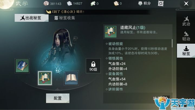Click the skill details scrollbar

tap(172, 43)
